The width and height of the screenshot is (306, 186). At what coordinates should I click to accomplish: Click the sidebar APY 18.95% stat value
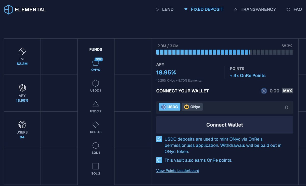22,100
